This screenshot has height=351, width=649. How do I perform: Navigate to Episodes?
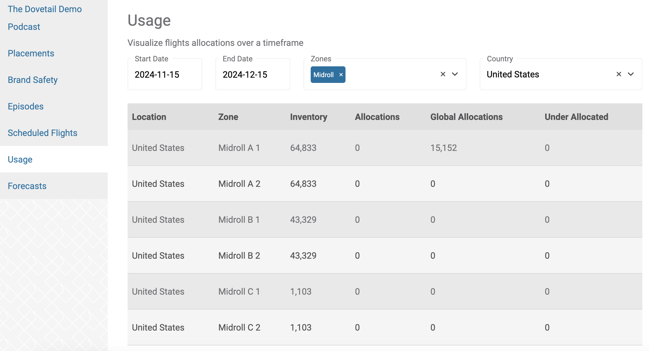26,106
